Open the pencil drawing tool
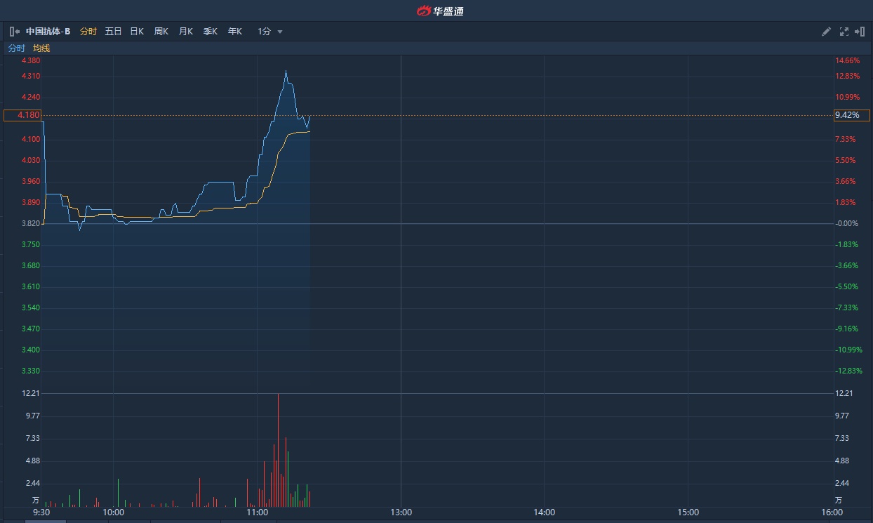 [x=826, y=32]
